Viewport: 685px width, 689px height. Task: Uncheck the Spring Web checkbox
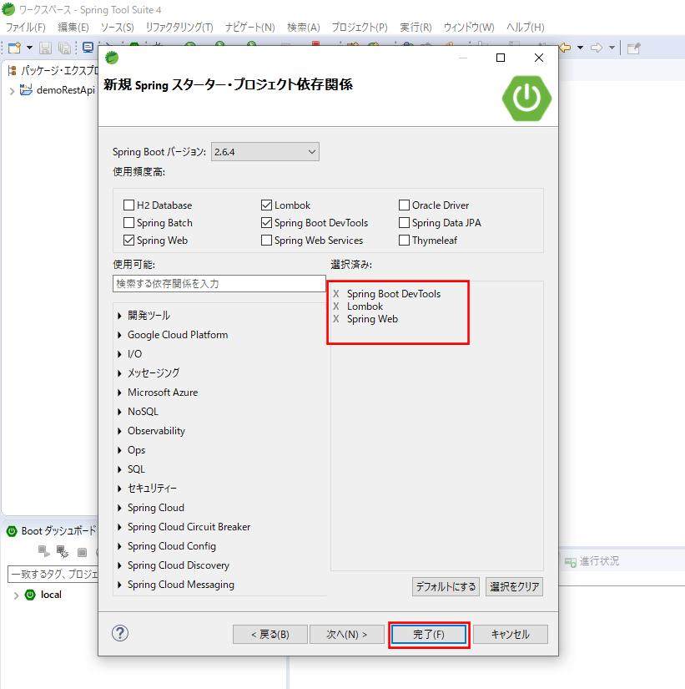click(x=128, y=241)
